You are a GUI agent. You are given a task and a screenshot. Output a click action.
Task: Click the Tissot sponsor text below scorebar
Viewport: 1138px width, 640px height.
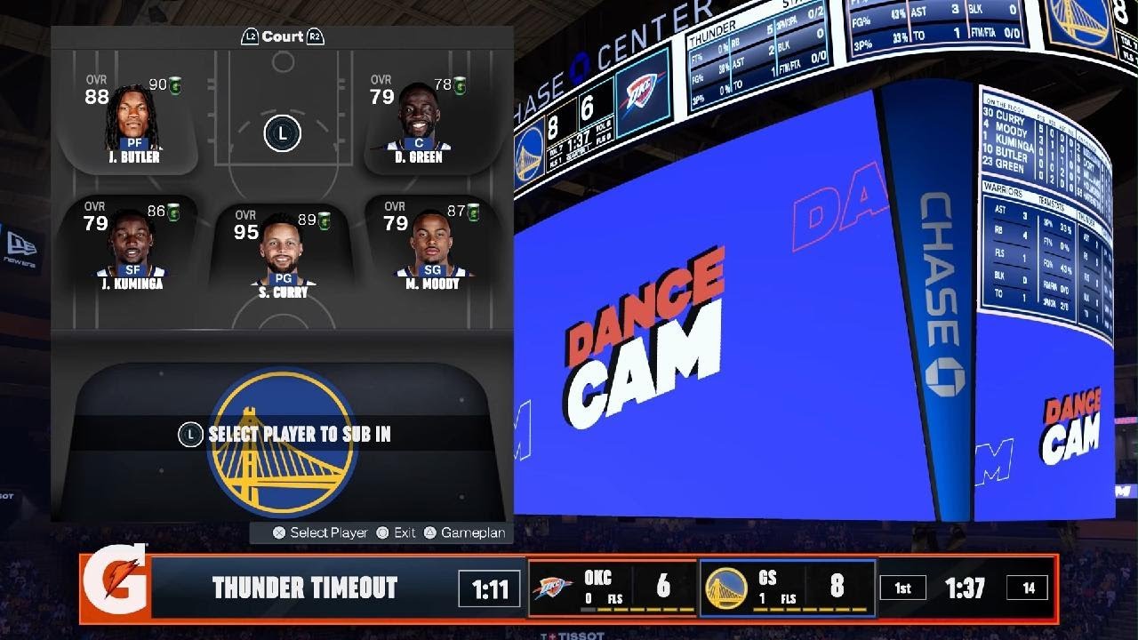click(573, 636)
